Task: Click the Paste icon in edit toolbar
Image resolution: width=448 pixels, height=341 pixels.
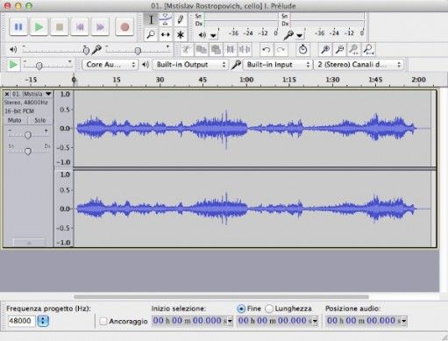Action: pos(216,49)
